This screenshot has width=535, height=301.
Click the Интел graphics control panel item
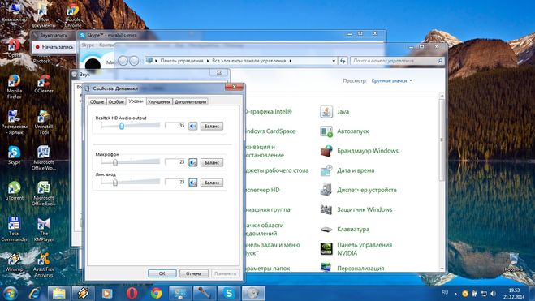pos(269,111)
